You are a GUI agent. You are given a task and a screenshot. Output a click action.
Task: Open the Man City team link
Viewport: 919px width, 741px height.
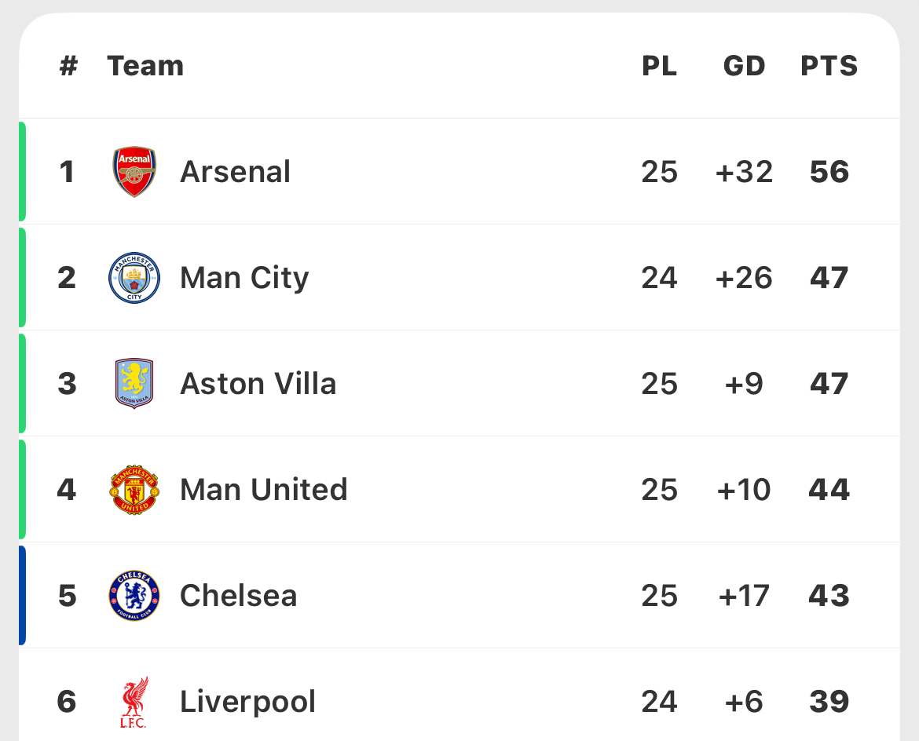tap(244, 278)
